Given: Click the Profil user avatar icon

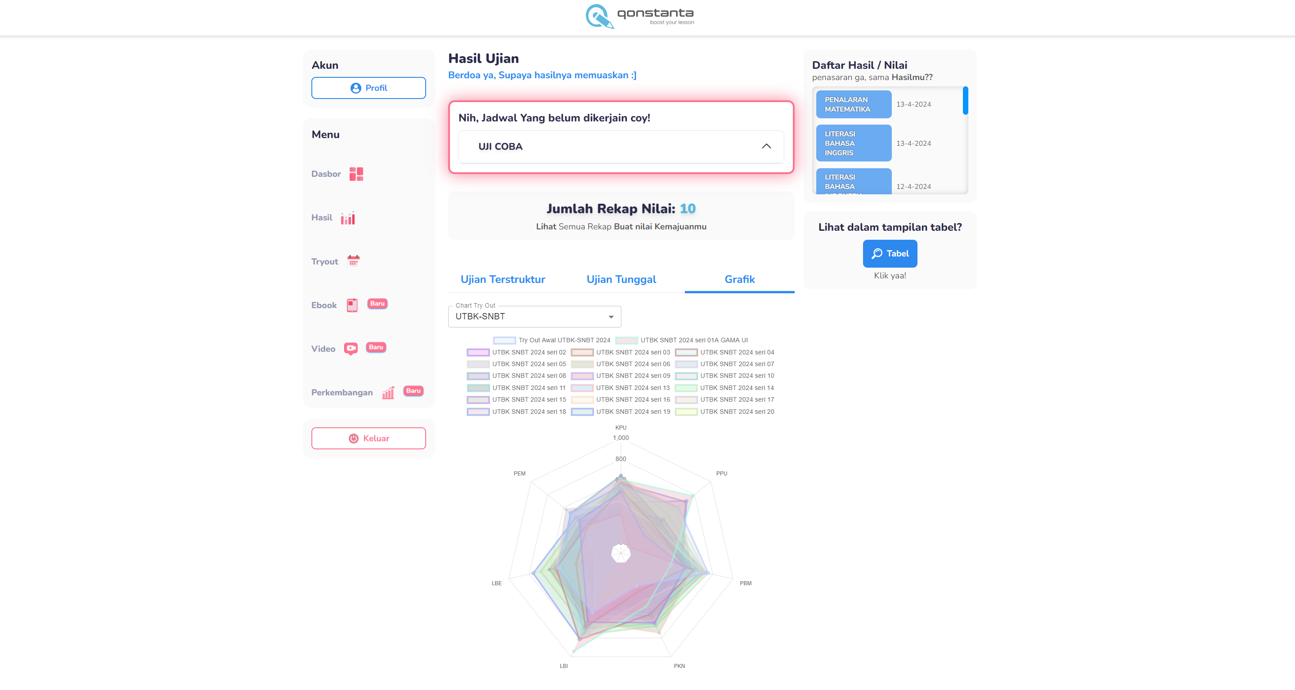Looking at the screenshot, I should 355,88.
